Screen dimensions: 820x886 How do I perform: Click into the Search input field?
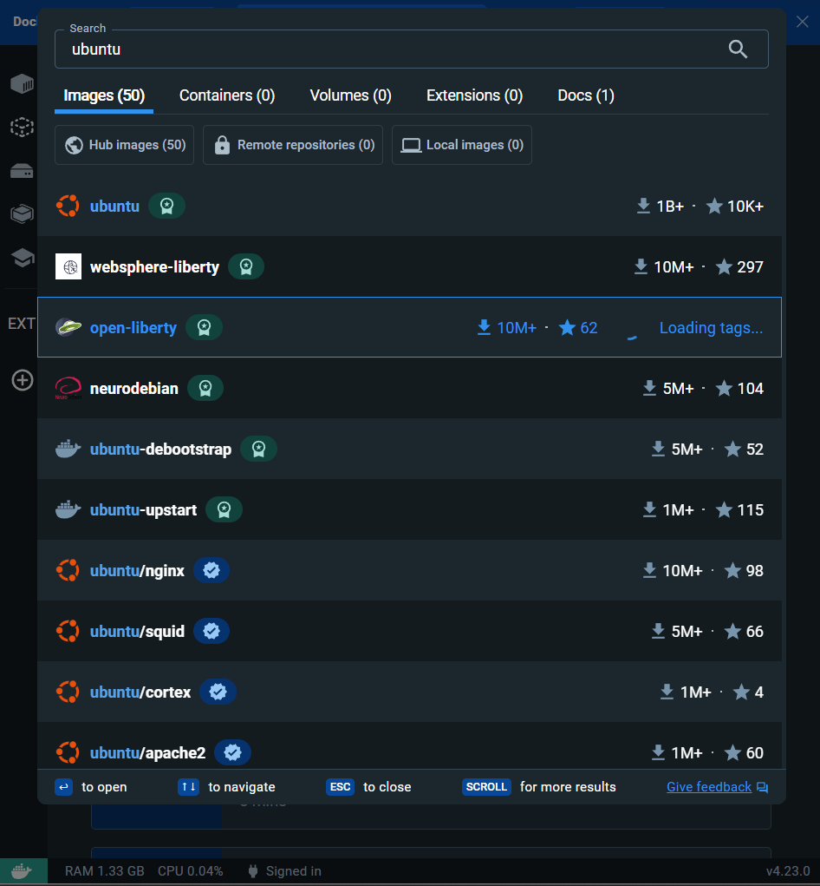(x=390, y=49)
